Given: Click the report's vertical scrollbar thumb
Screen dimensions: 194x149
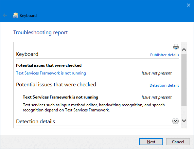Looking at the screenshot, I should [184, 80].
